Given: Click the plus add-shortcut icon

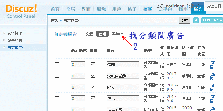Looking at the screenshot, I should [x=196, y=20].
